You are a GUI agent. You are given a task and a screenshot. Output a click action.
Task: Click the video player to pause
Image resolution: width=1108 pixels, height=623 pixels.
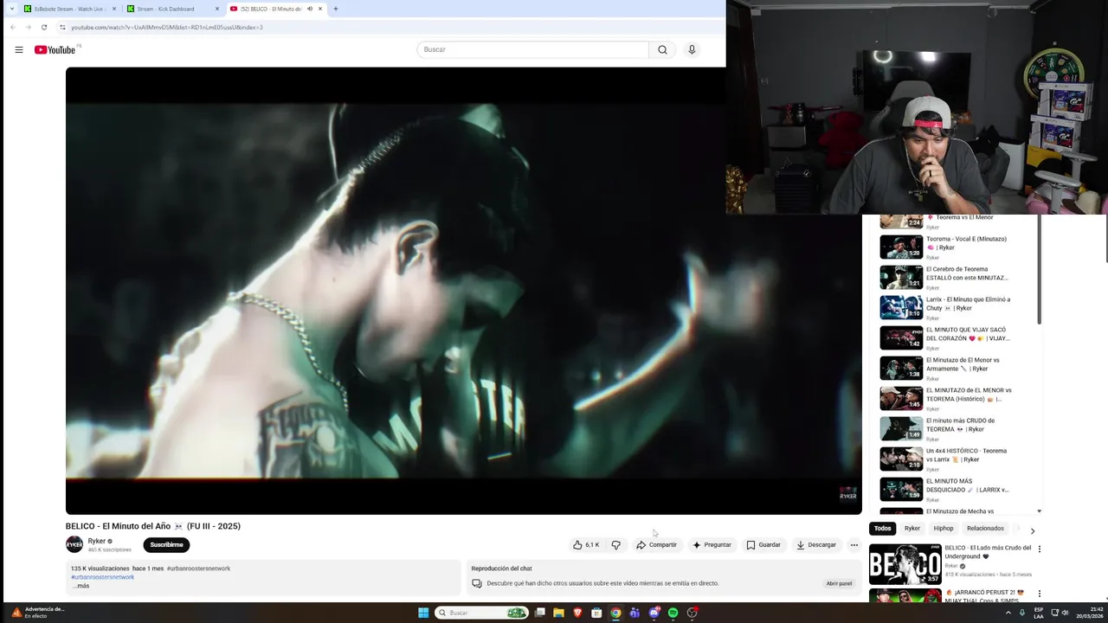pos(463,291)
